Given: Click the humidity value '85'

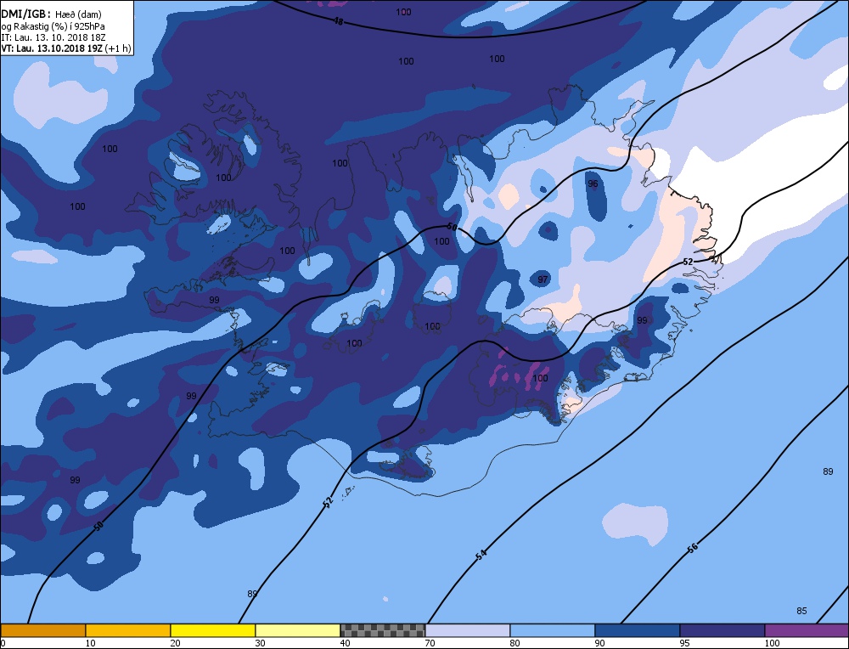Looking at the screenshot, I should 802,611.
